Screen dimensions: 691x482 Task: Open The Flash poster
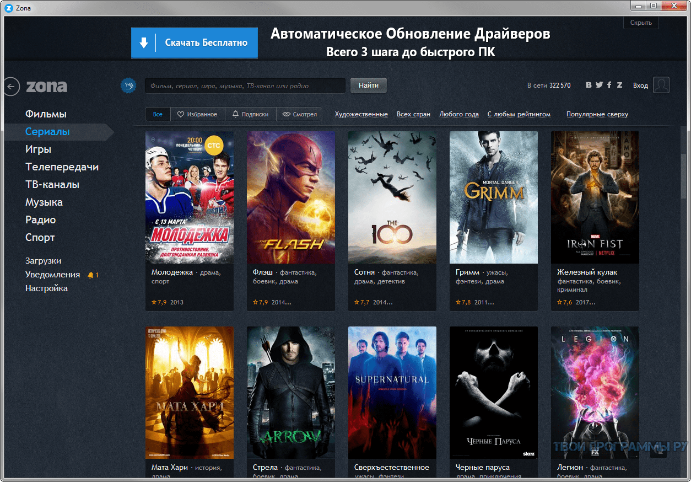coord(291,197)
